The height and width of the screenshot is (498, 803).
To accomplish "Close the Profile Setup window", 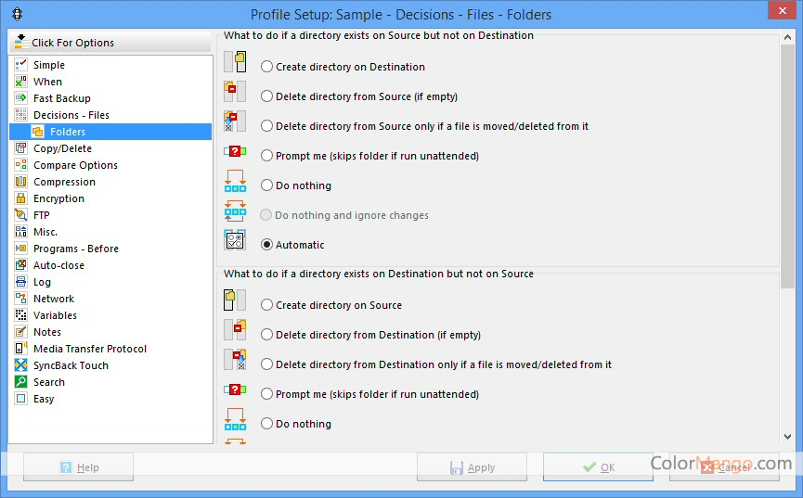I will [x=782, y=10].
